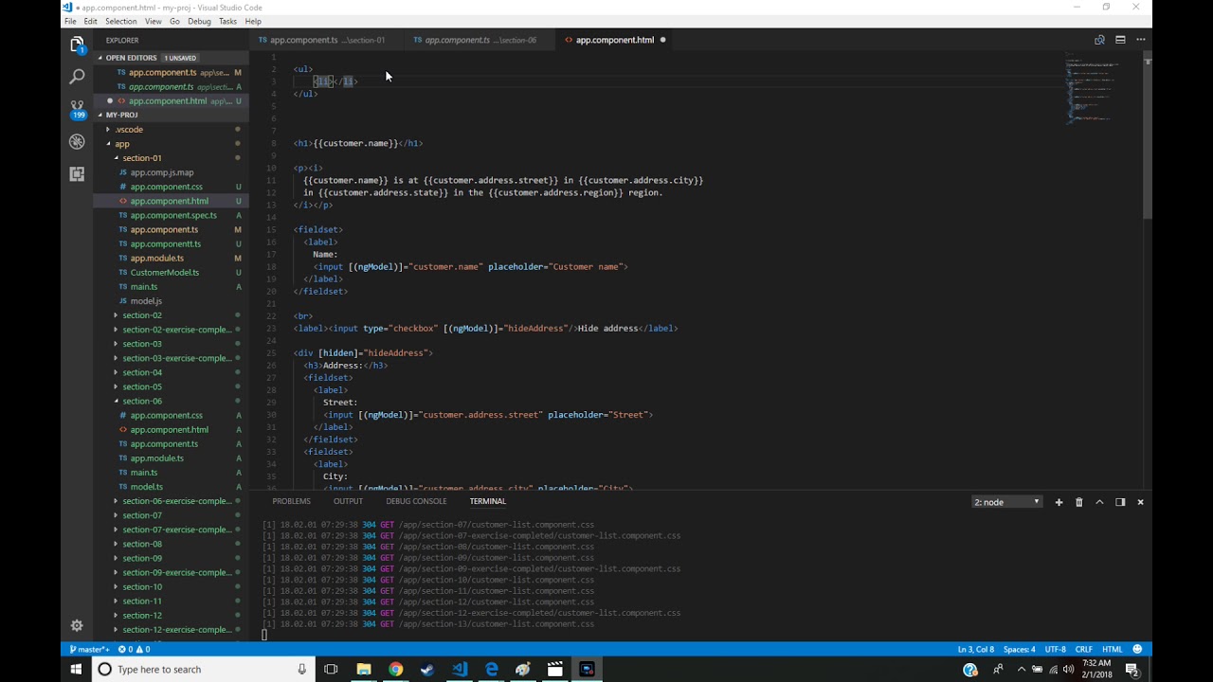
Task: Click errors and warnings count in status bar
Action: pyautogui.click(x=134, y=650)
